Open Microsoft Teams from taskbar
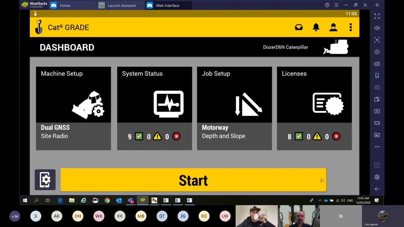This screenshot has width=404, height=227. (x=131, y=200)
